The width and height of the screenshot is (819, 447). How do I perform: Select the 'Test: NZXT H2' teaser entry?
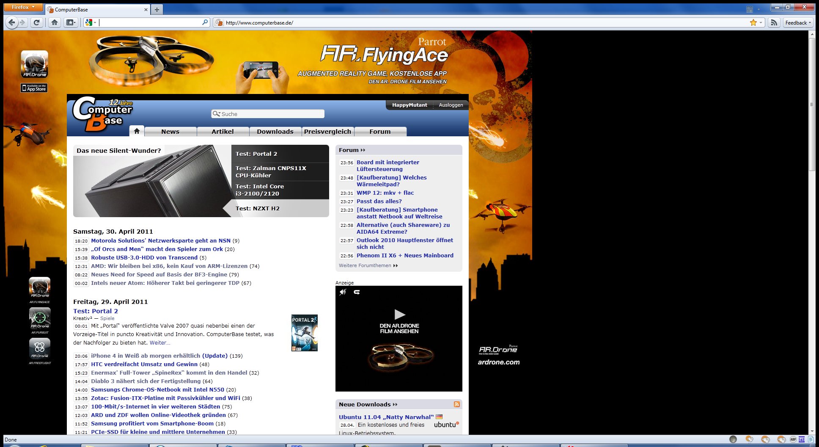tap(280, 208)
